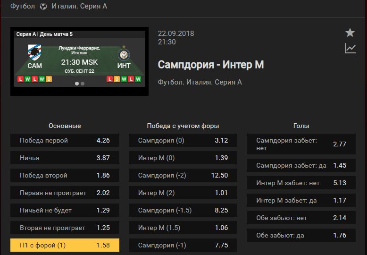The width and height of the screenshot is (367, 255).
Task: Pick Сампдория (-1) handicap 7.75
Action: (183, 245)
